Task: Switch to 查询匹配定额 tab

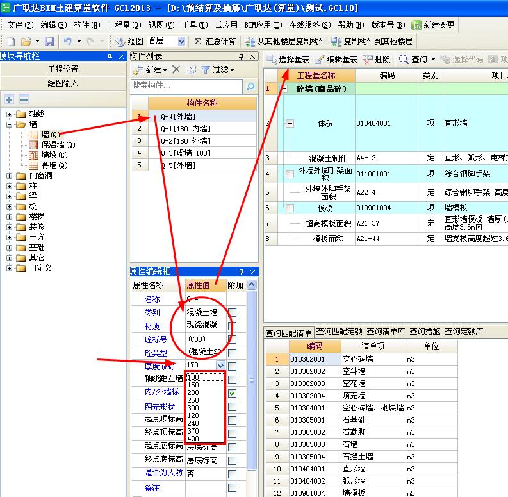Action: point(339,332)
